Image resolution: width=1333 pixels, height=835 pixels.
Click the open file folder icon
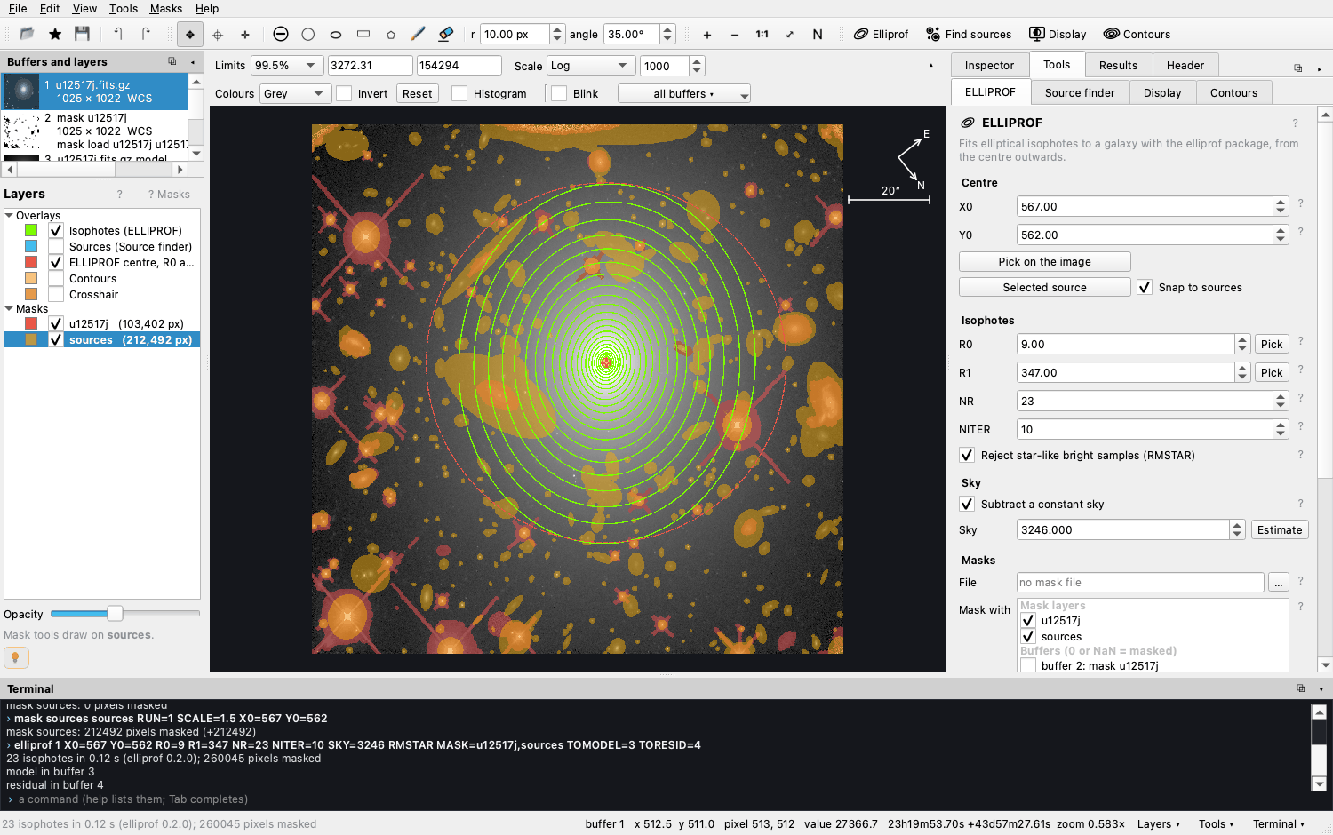pos(27,34)
